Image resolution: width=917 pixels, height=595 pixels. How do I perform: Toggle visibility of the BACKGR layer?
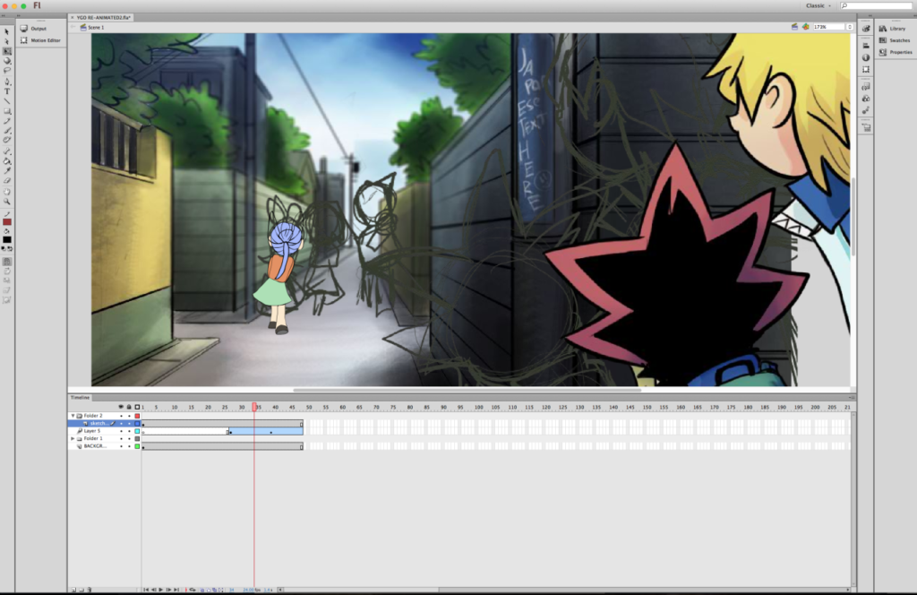tap(121, 446)
